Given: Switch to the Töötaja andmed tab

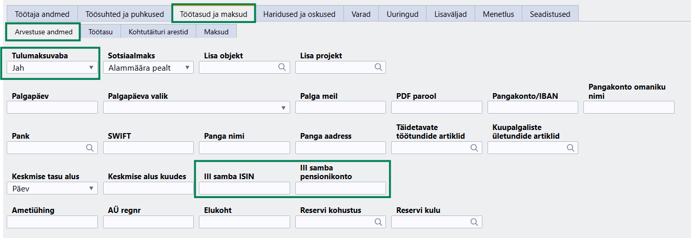Looking at the screenshot, I should pos(42,14).
